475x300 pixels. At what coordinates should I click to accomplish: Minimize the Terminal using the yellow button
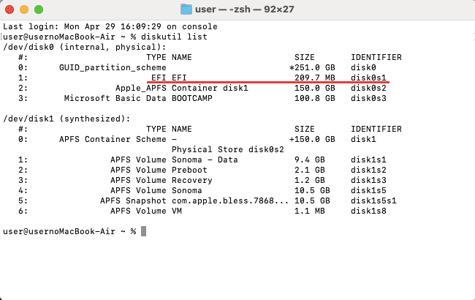24,10
